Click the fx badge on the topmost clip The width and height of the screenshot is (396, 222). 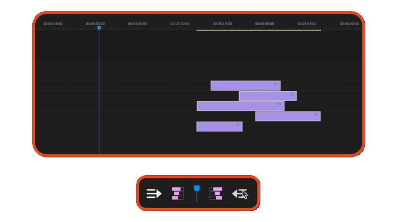276,84
